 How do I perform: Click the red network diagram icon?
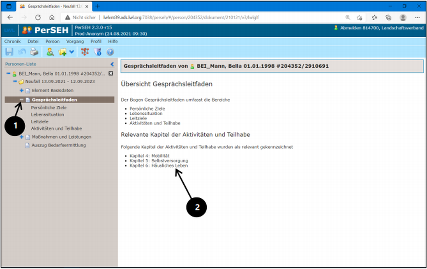pyautogui.click(x=85, y=52)
